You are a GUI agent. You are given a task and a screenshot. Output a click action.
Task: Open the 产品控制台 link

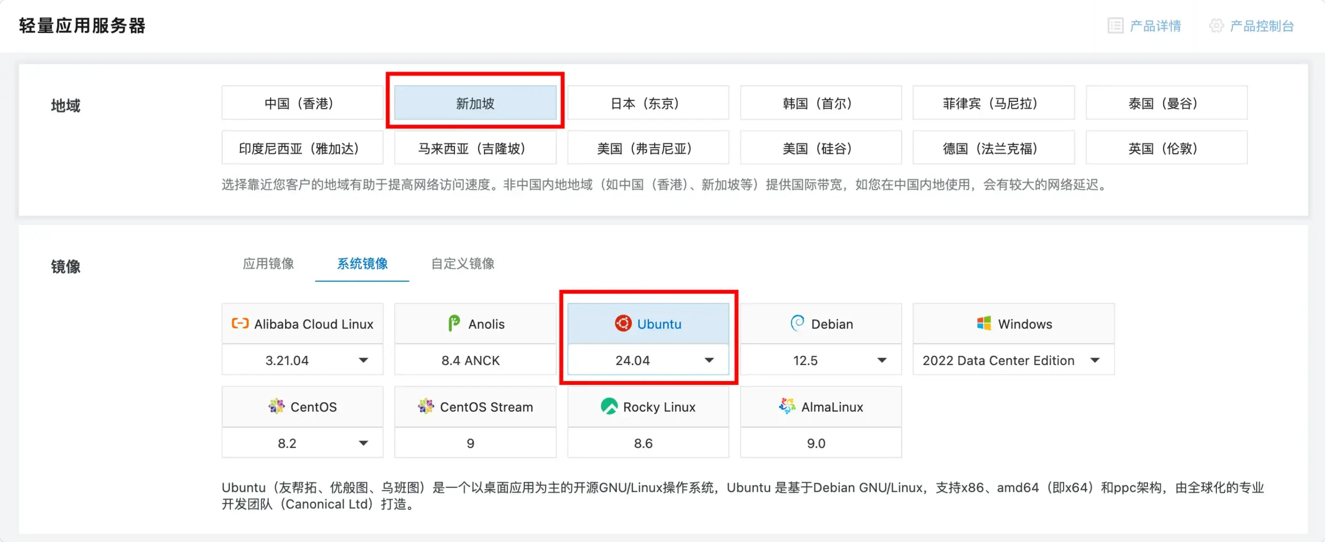(x=1262, y=25)
